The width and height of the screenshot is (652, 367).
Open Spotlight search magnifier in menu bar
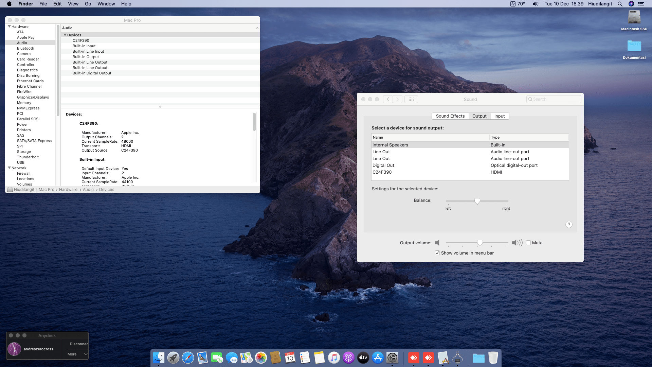click(620, 4)
